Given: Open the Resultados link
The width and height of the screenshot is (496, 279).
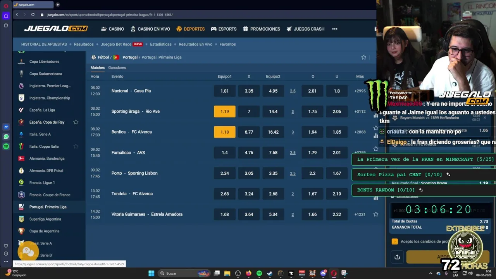Looking at the screenshot, I should 84,44.
